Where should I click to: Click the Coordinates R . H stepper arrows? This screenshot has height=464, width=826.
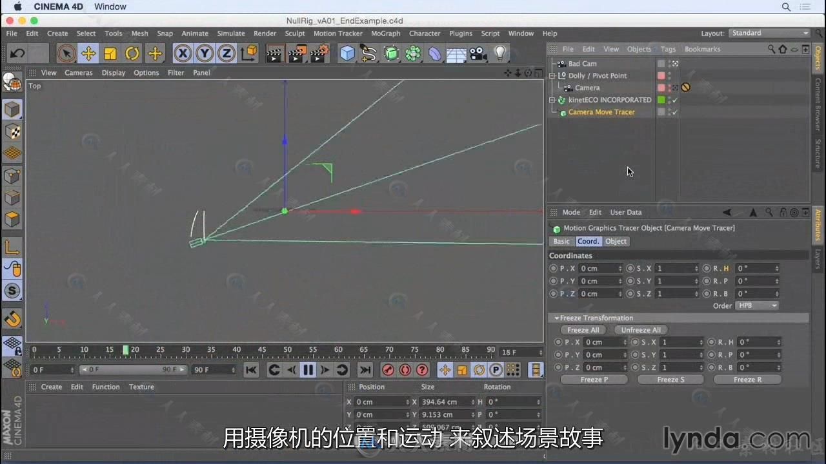pos(777,269)
